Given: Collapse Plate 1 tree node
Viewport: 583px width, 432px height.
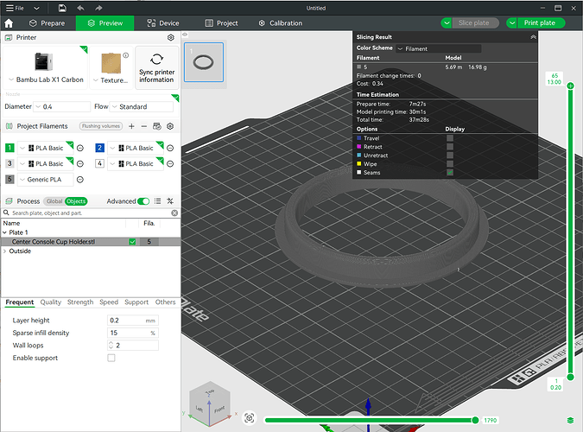Looking at the screenshot, I should click(x=5, y=232).
